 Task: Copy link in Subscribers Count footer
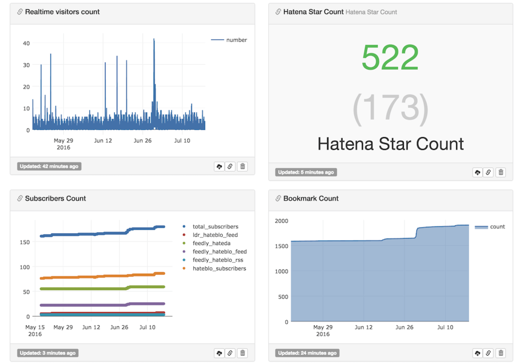coord(230,353)
